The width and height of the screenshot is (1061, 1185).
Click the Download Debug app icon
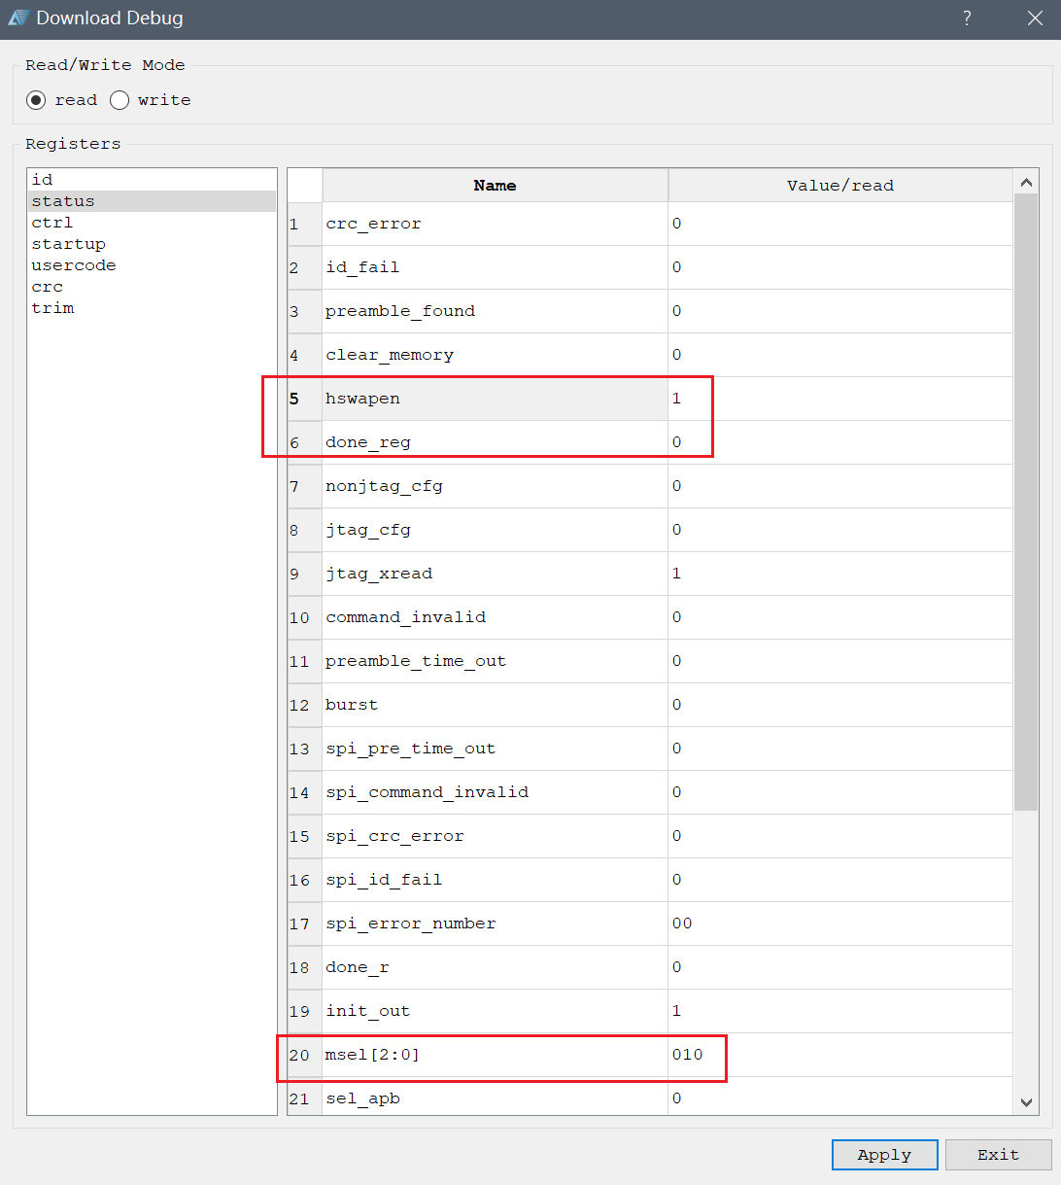coord(18,18)
